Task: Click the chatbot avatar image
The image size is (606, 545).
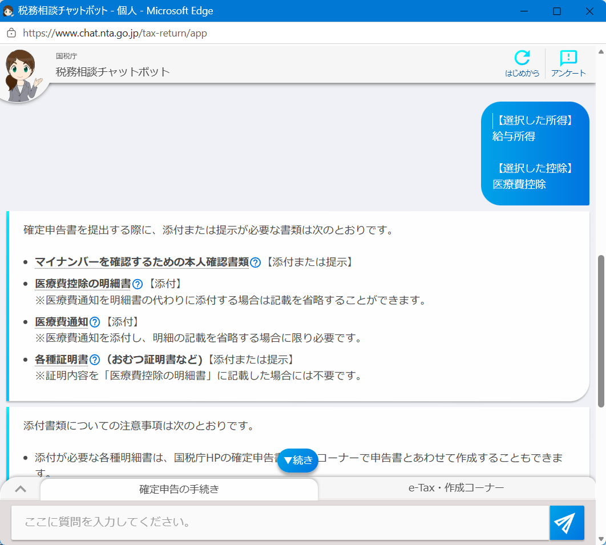Action: (x=23, y=75)
